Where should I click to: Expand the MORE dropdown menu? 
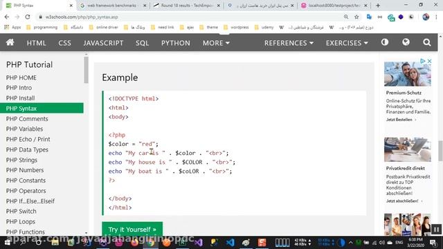(216, 43)
